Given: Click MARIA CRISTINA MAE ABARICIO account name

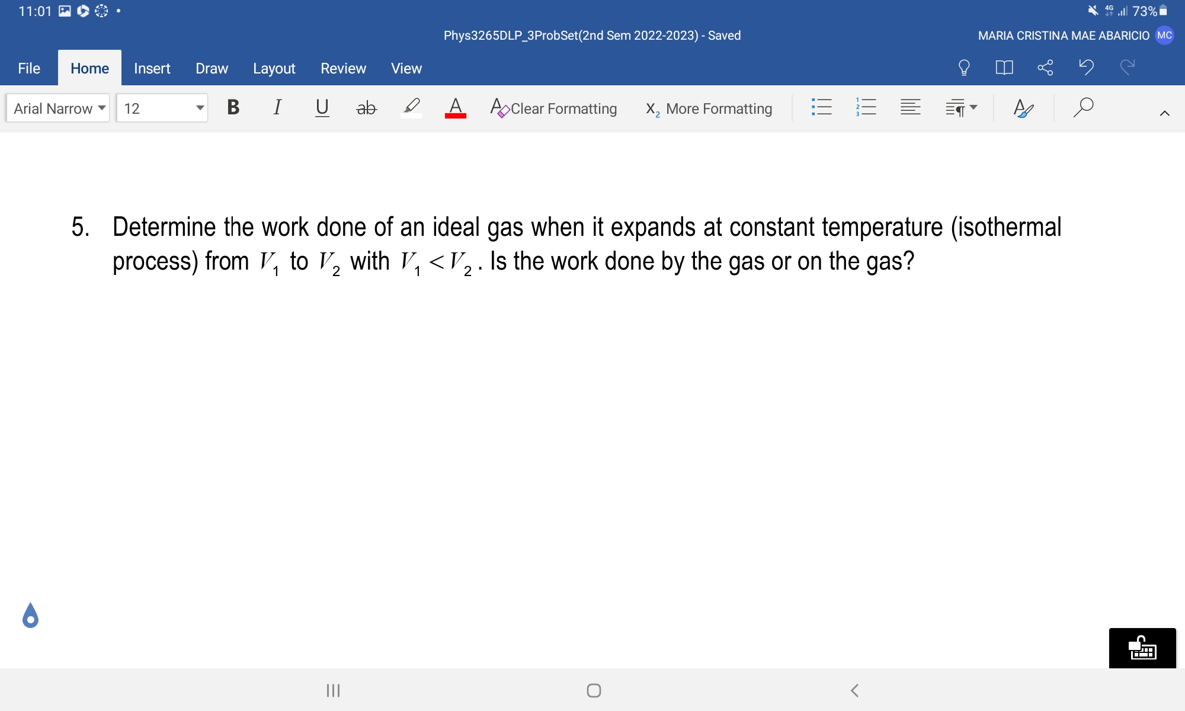Looking at the screenshot, I should (1064, 36).
